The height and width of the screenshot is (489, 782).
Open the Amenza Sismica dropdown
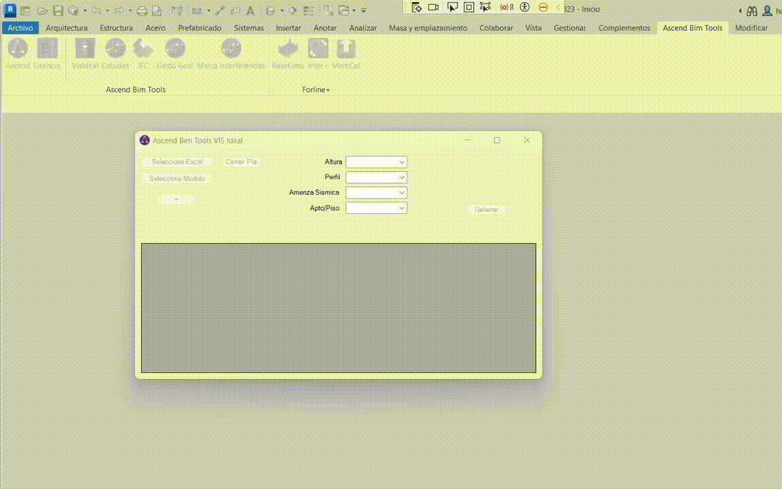(377, 193)
